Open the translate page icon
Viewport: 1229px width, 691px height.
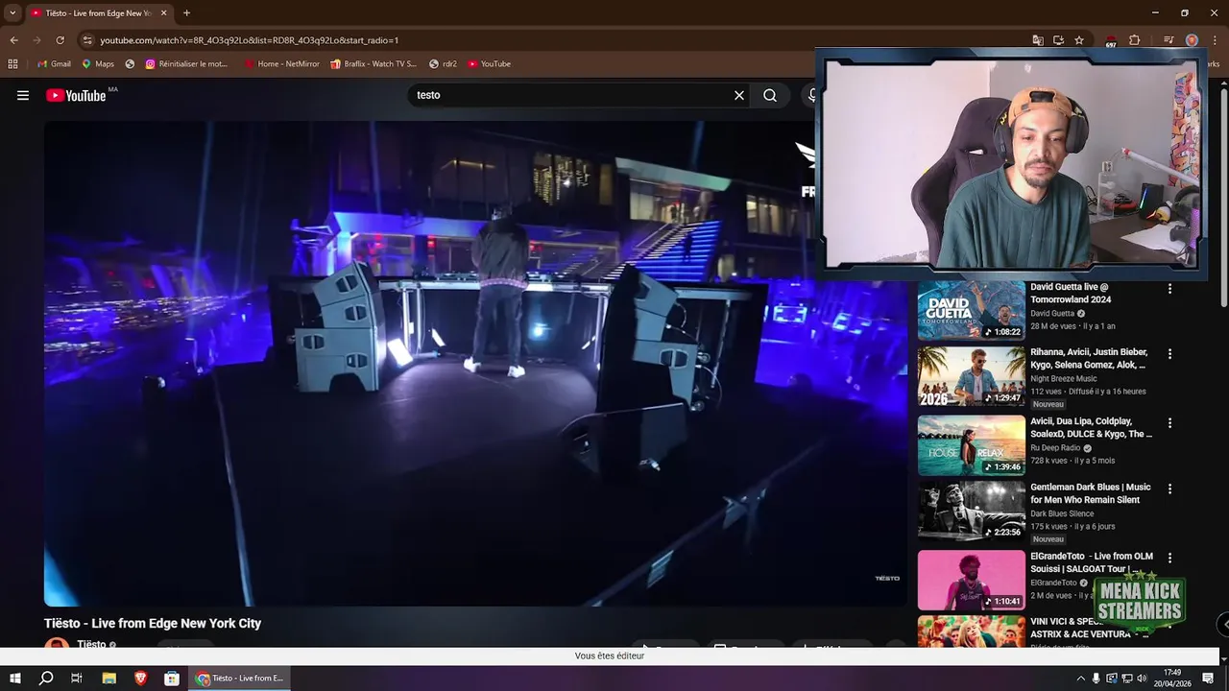[1038, 40]
